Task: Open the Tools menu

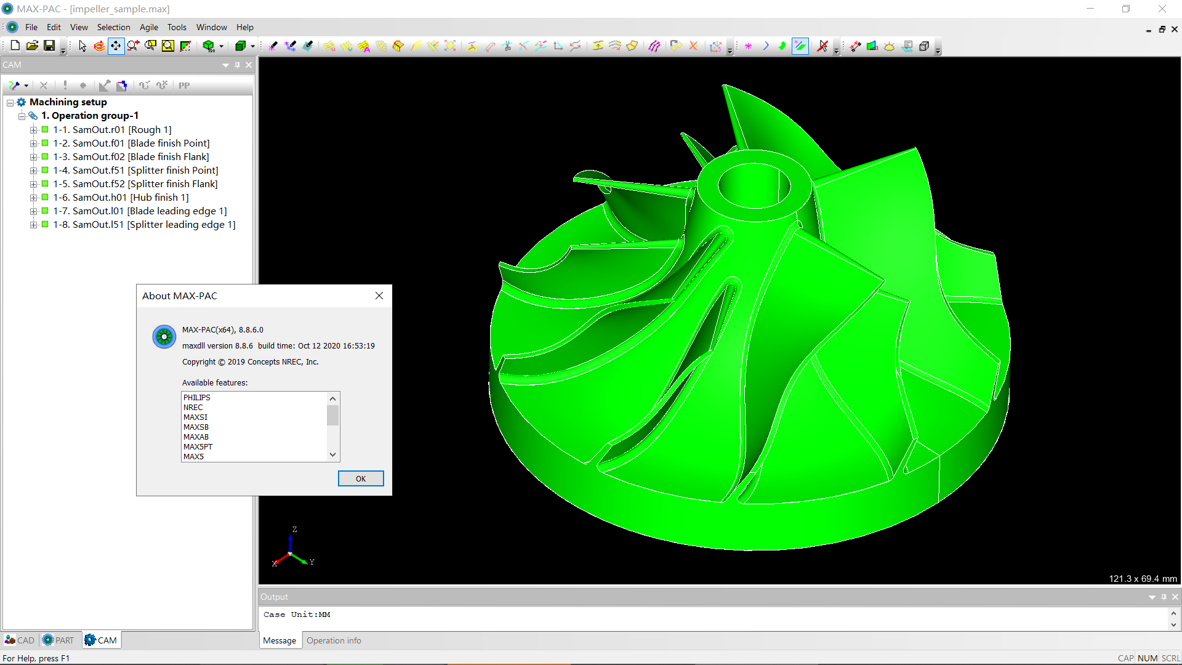Action: (177, 27)
